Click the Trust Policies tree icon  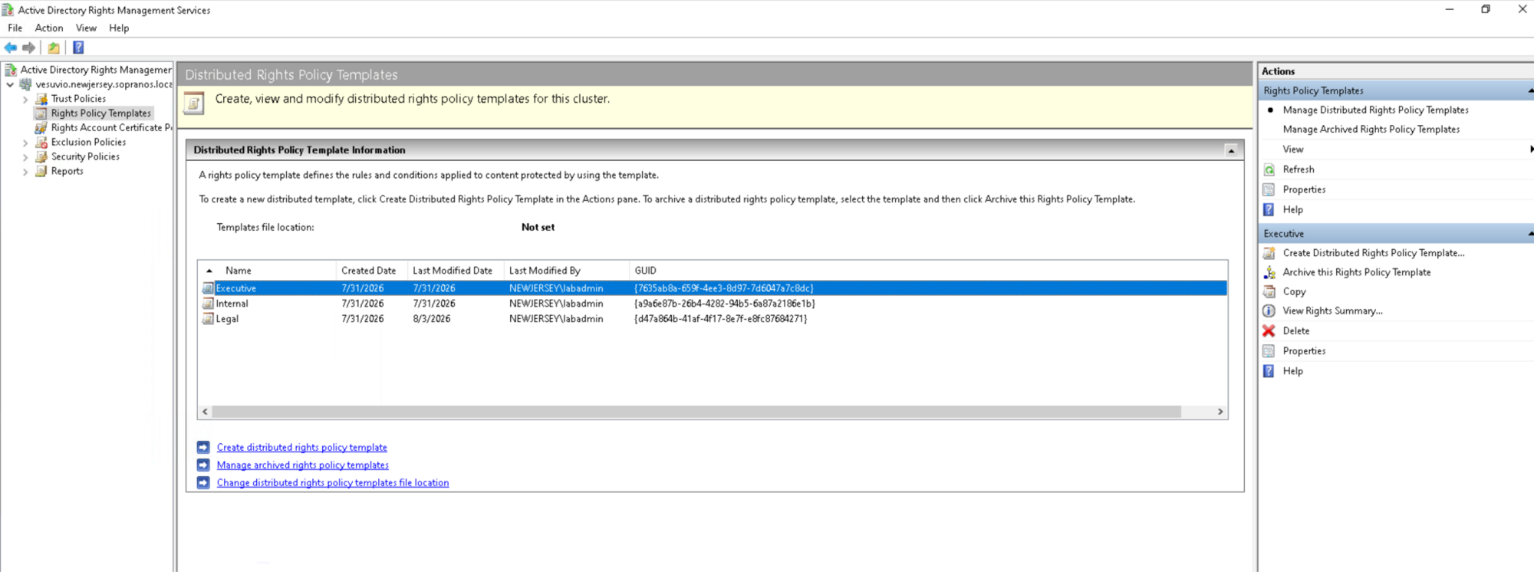pyautogui.click(x=41, y=99)
